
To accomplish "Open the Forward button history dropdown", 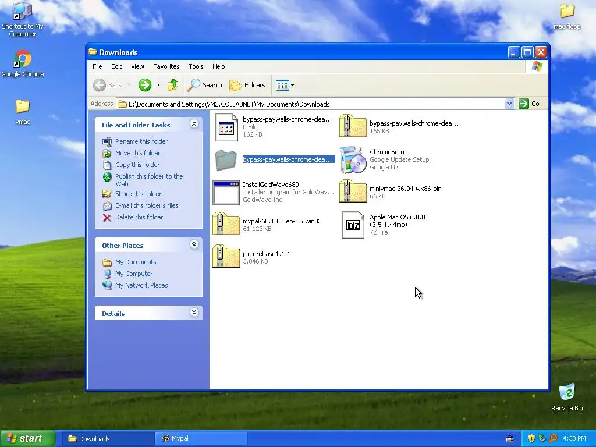I will coord(158,85).
